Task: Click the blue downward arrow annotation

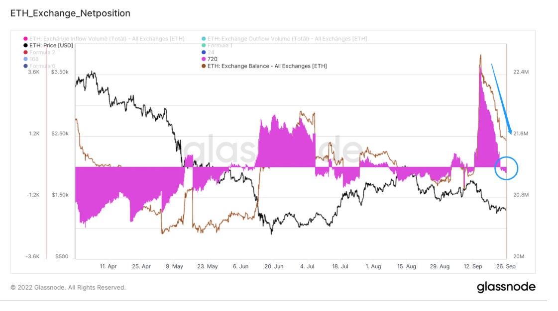Action: click(501, 98)
